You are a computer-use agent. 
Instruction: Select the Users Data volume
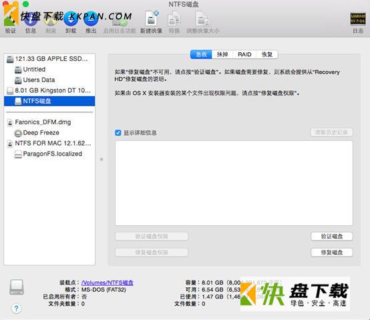point(49,80)
